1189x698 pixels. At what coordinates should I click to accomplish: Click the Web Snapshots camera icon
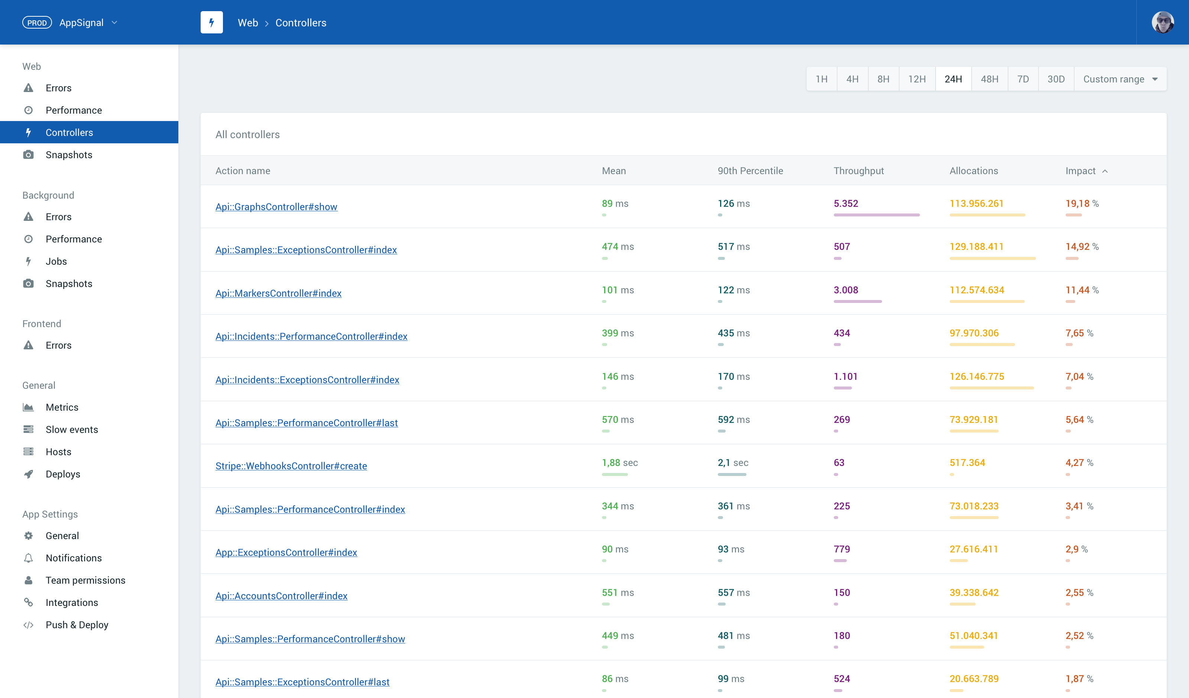(x=28, y=155)
